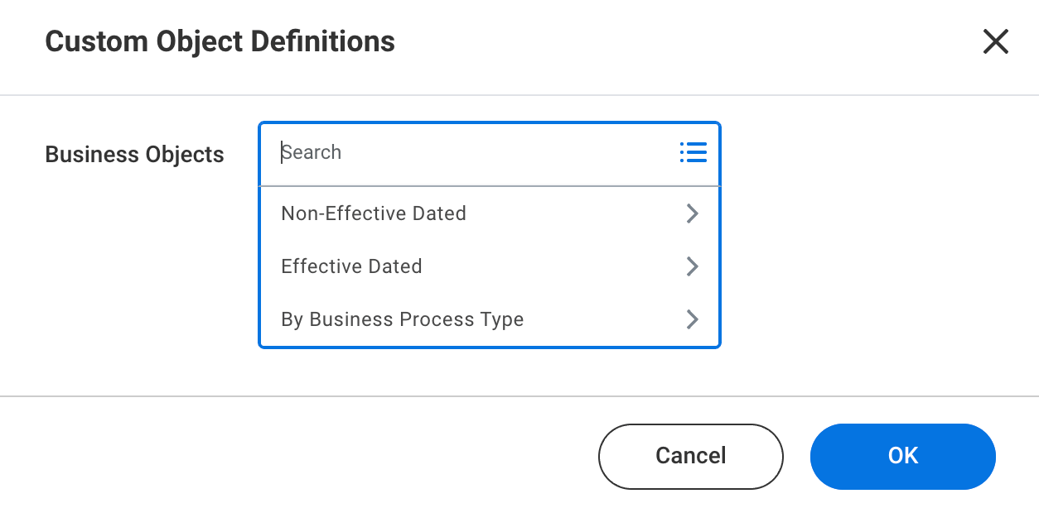This screenshot has height=508, width=1039.
Task: Show all Business Objects via bulleted-list icon
Action: (693, 152)
